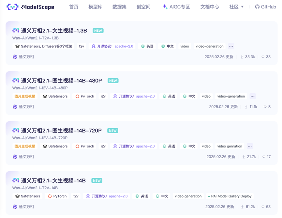Click 'Wan-AI/Wan2.1-T2V-14B' path text
The image size is (282, 218).
35,188
